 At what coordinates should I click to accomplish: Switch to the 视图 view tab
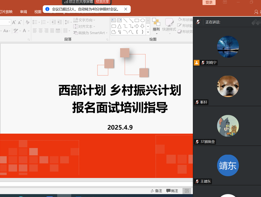pos(38,12)
